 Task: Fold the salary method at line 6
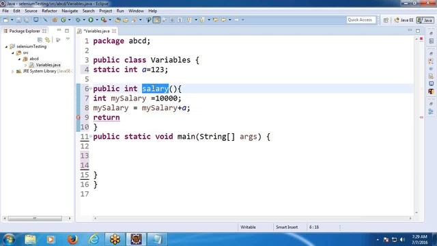91,88
